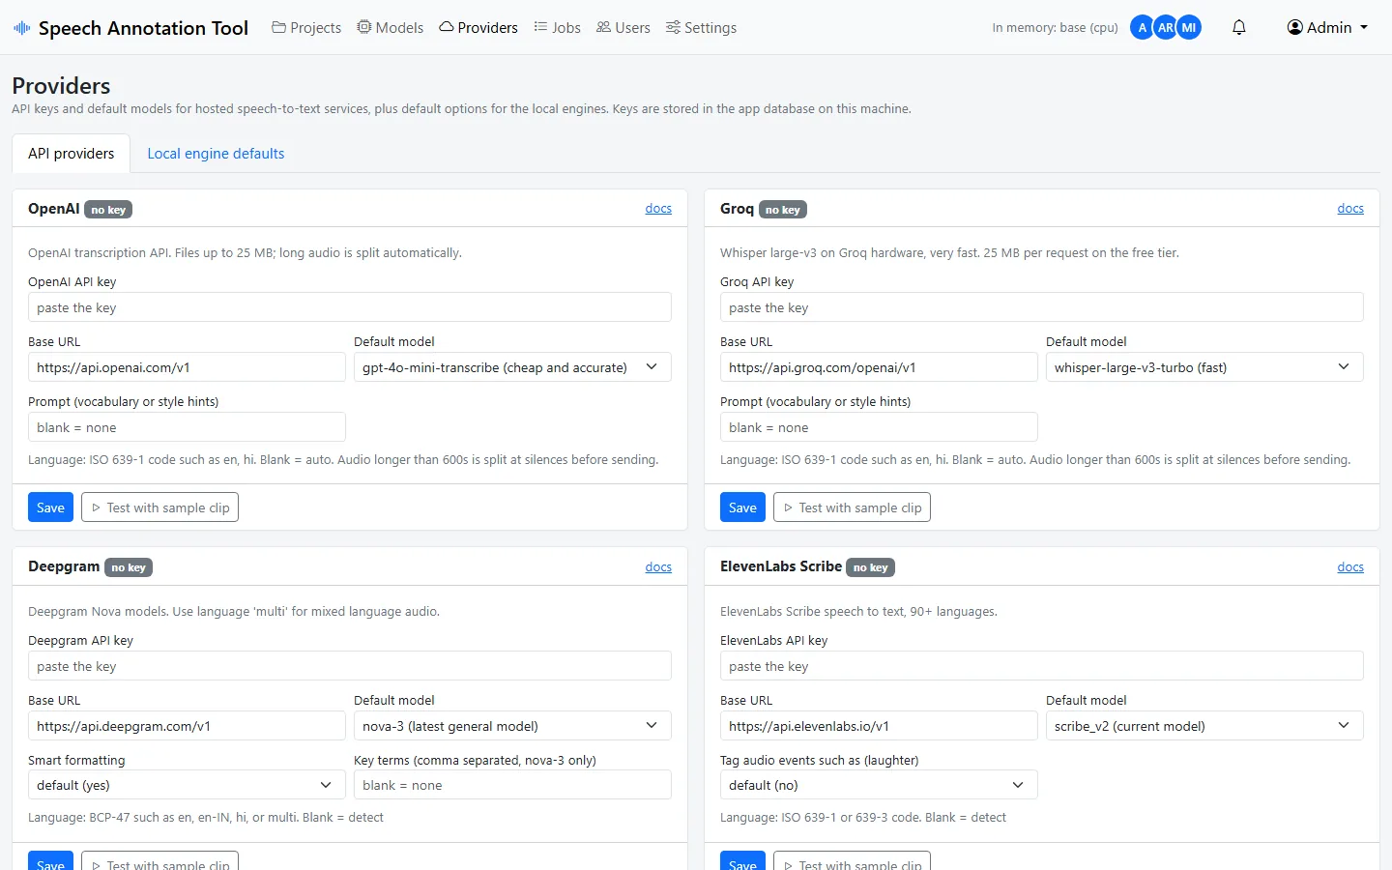The width and height of the screenshot is (1392, 870).
Task: Open the Groq docs link
Action: tap(1350, 209)
